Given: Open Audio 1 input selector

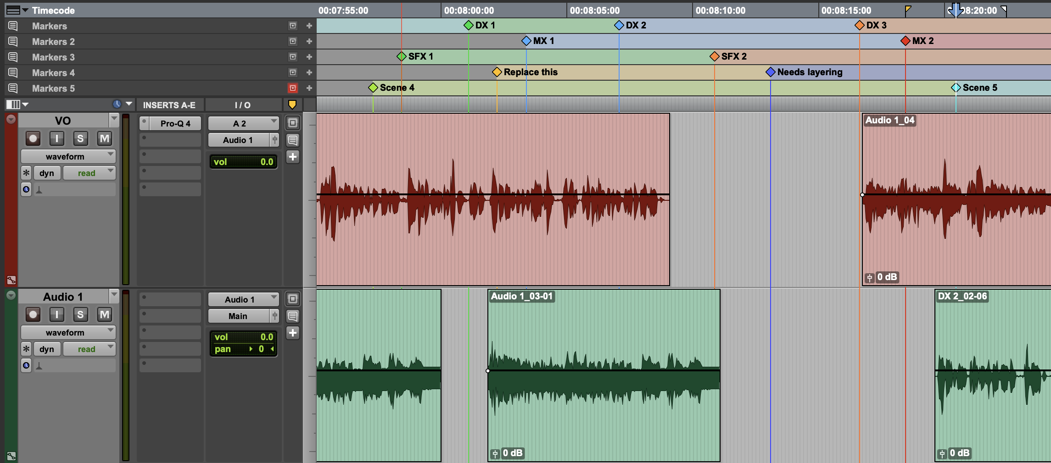Looking at the screenshot, I should [243, 299].
